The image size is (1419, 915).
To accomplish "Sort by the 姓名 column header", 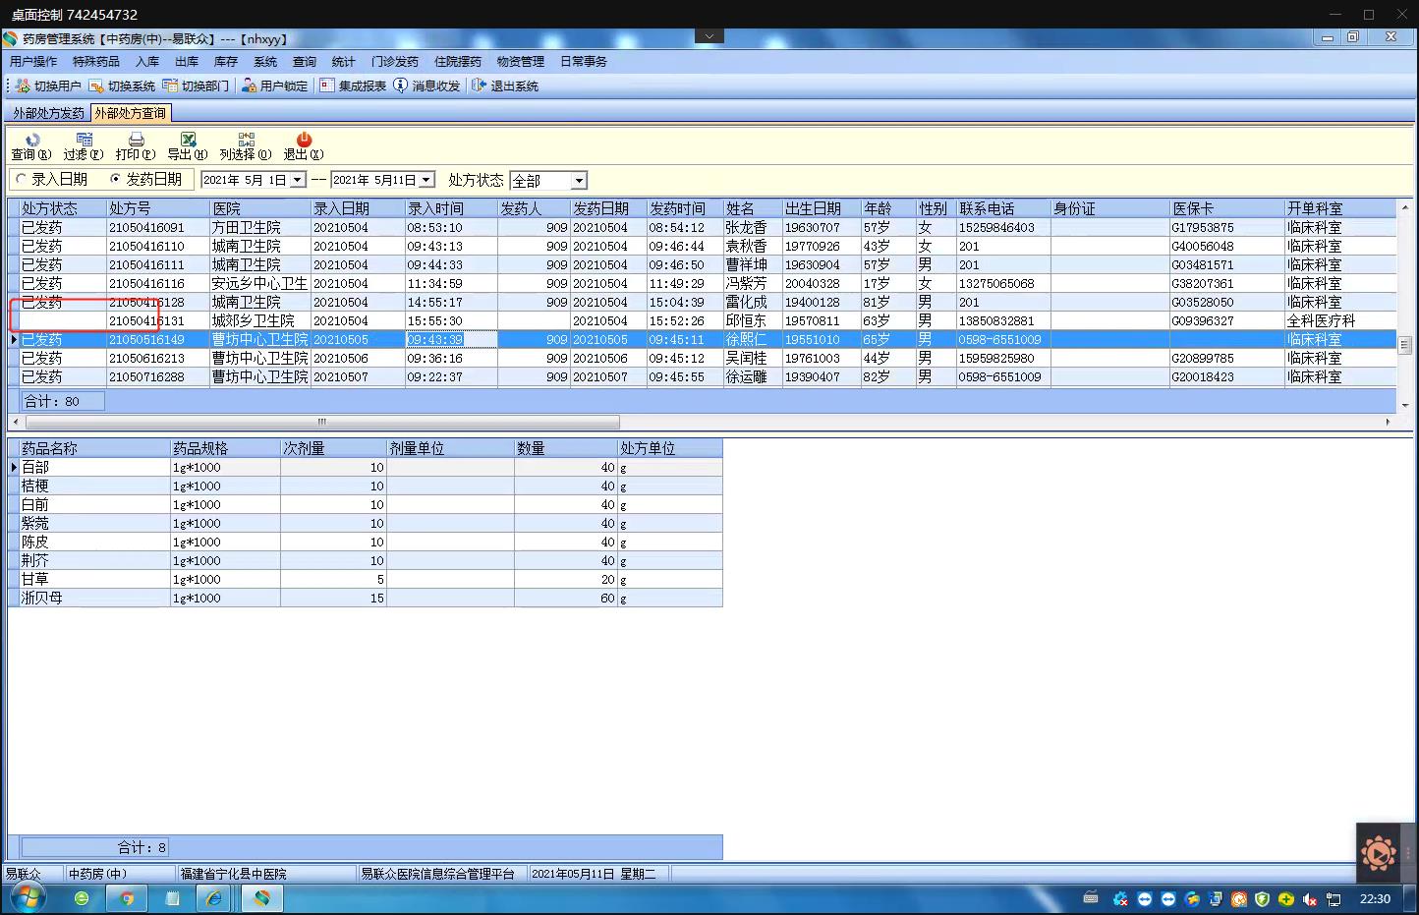I will tap(752, 208).
